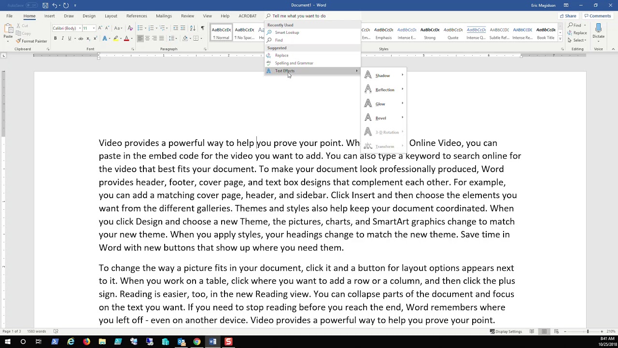Click the Shadow effect icon in submenu
The height and width of the screenshot is (348, 618).
[368, 75]
